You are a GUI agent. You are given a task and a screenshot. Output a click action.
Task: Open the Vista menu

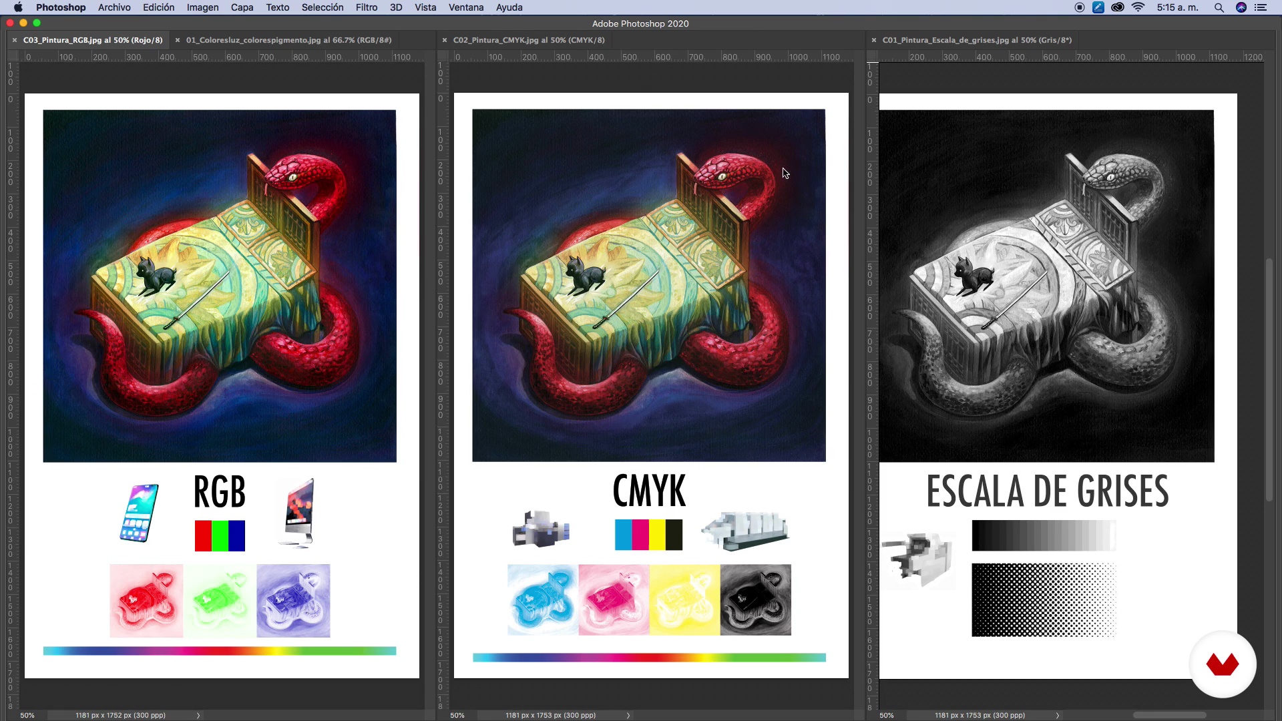point(425,7)
